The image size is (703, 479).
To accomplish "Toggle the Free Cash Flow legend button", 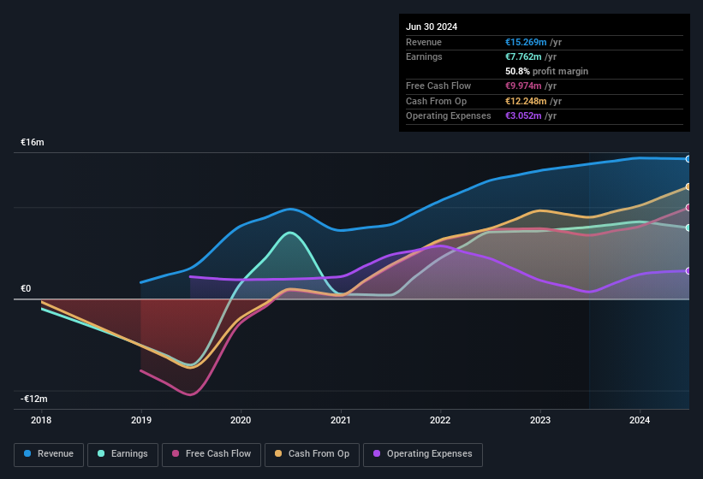I will pyautogui.click(x=211, y=454).
